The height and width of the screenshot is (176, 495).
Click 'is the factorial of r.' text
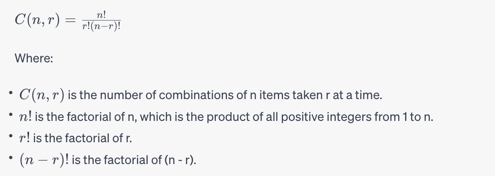pyautogui.click(x=82, y=138)
